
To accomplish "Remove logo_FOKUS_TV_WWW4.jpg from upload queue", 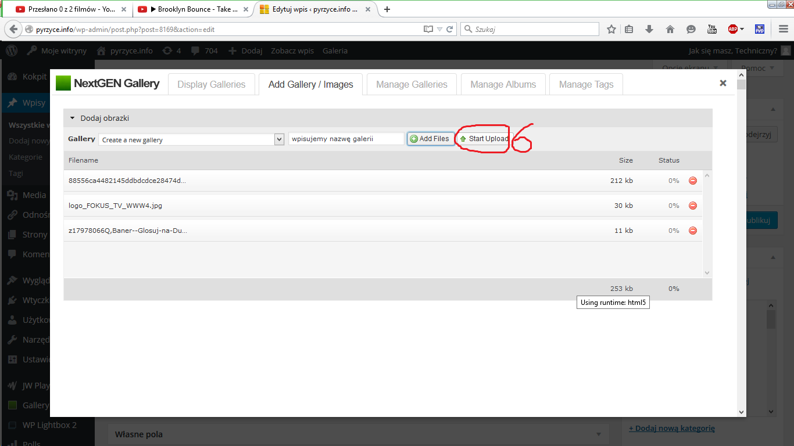I will [x=692, y=206].
